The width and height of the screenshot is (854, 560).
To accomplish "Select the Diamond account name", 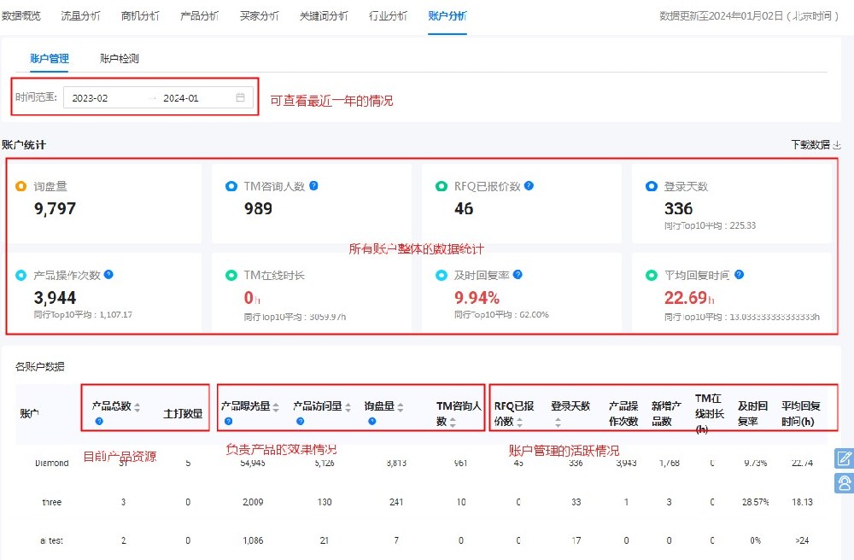I will click(x=50, y=462).
